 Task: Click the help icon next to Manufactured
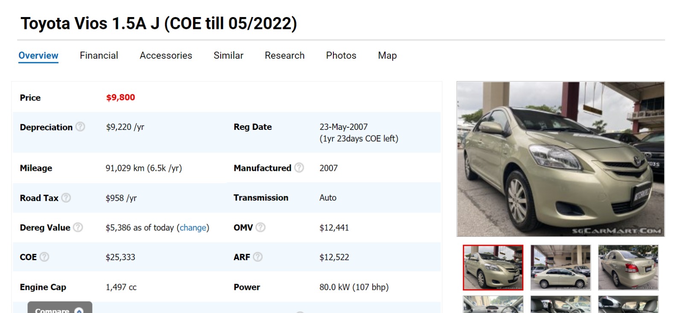pos(299,168)
